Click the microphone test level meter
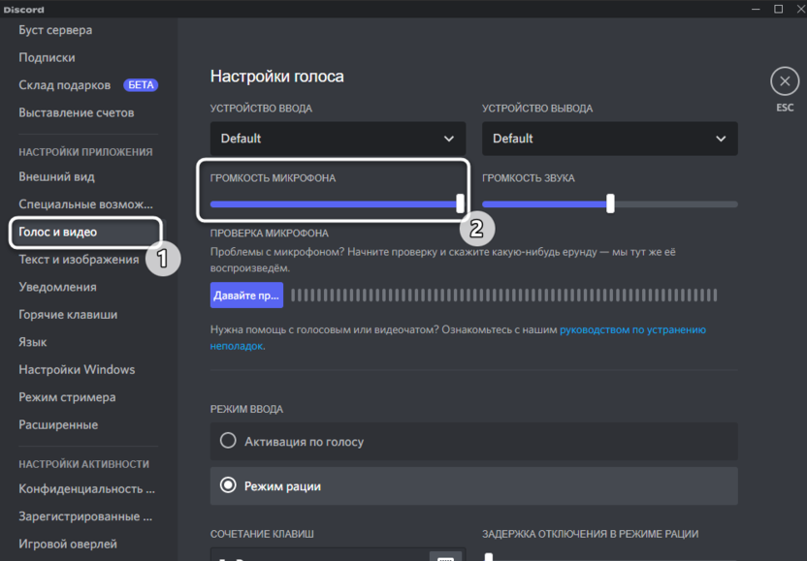This screenshot has width=807, height=561. pos(503,296)
